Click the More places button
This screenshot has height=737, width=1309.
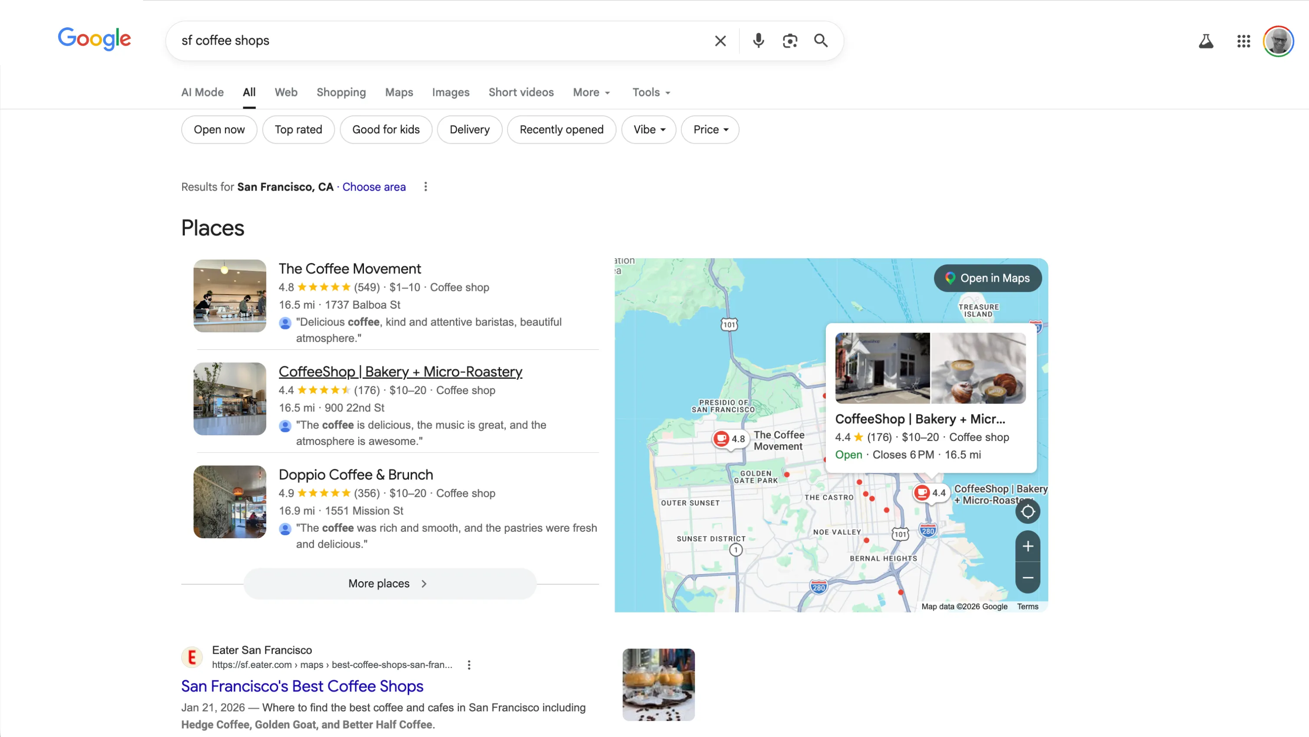(389, 583)
